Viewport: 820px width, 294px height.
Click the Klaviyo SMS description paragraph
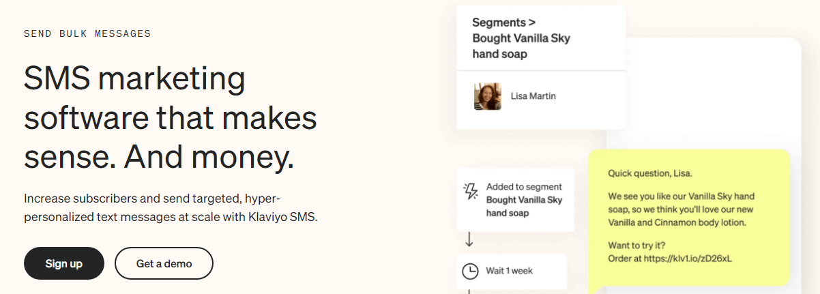(x=171, y=208)
